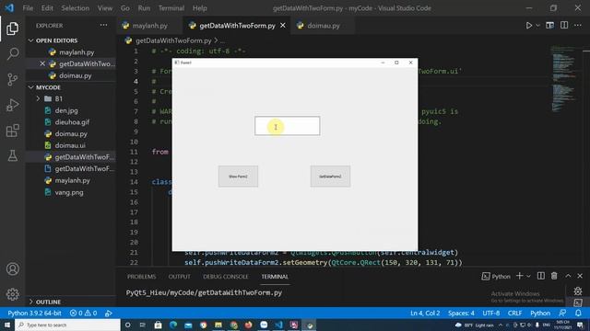Click the Show Form2 button in Form1

238,177
